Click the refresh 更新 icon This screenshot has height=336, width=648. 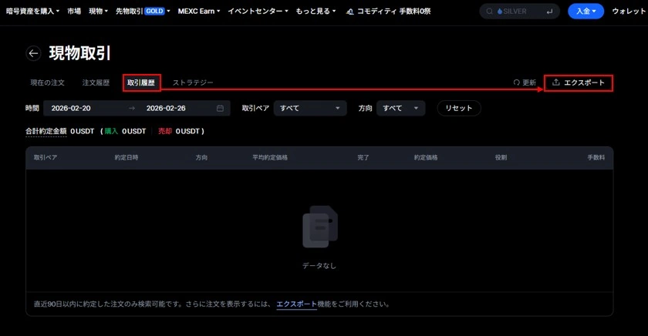(517, 82)
